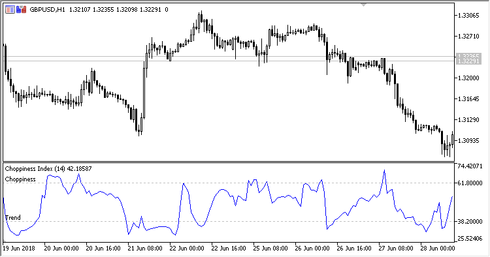Click time axis label 25 Jun 08:00
This screenshot has height=257, width=490.
(270, 249)
